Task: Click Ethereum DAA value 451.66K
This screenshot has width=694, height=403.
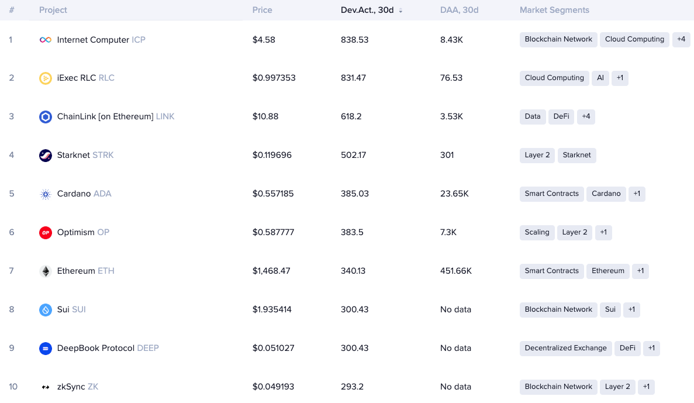Action: pyautogui.click(x=456, y=271)
